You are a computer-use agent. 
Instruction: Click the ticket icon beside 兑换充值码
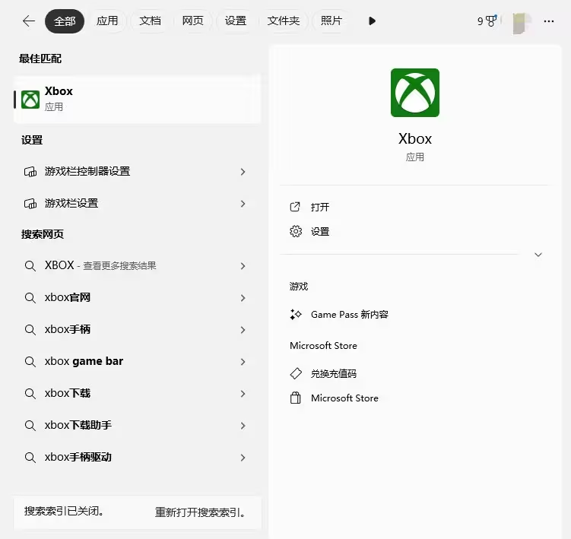click(x=296, y=374)
